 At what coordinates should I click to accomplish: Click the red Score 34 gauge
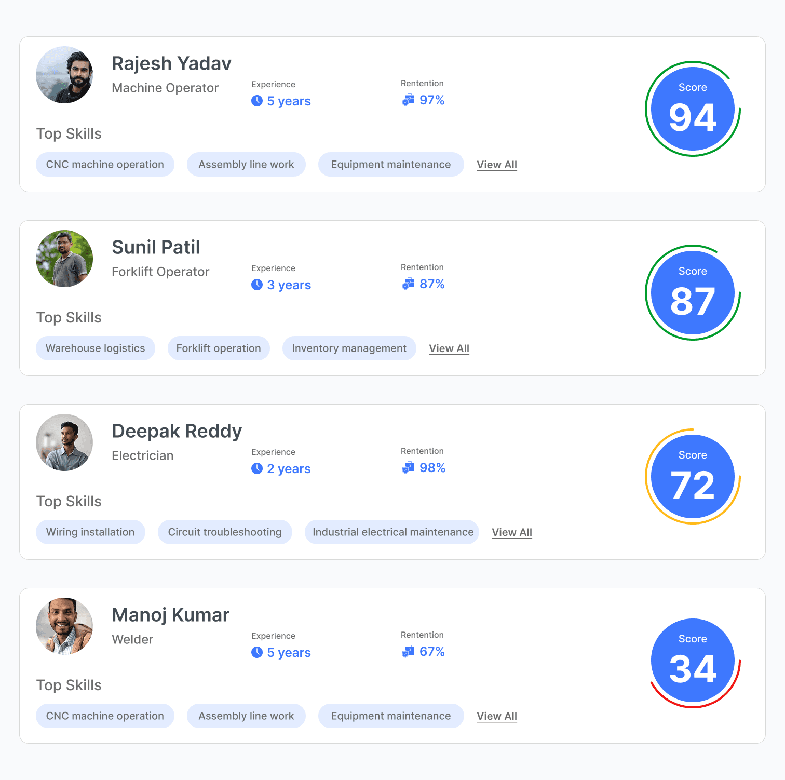(693, 661)
